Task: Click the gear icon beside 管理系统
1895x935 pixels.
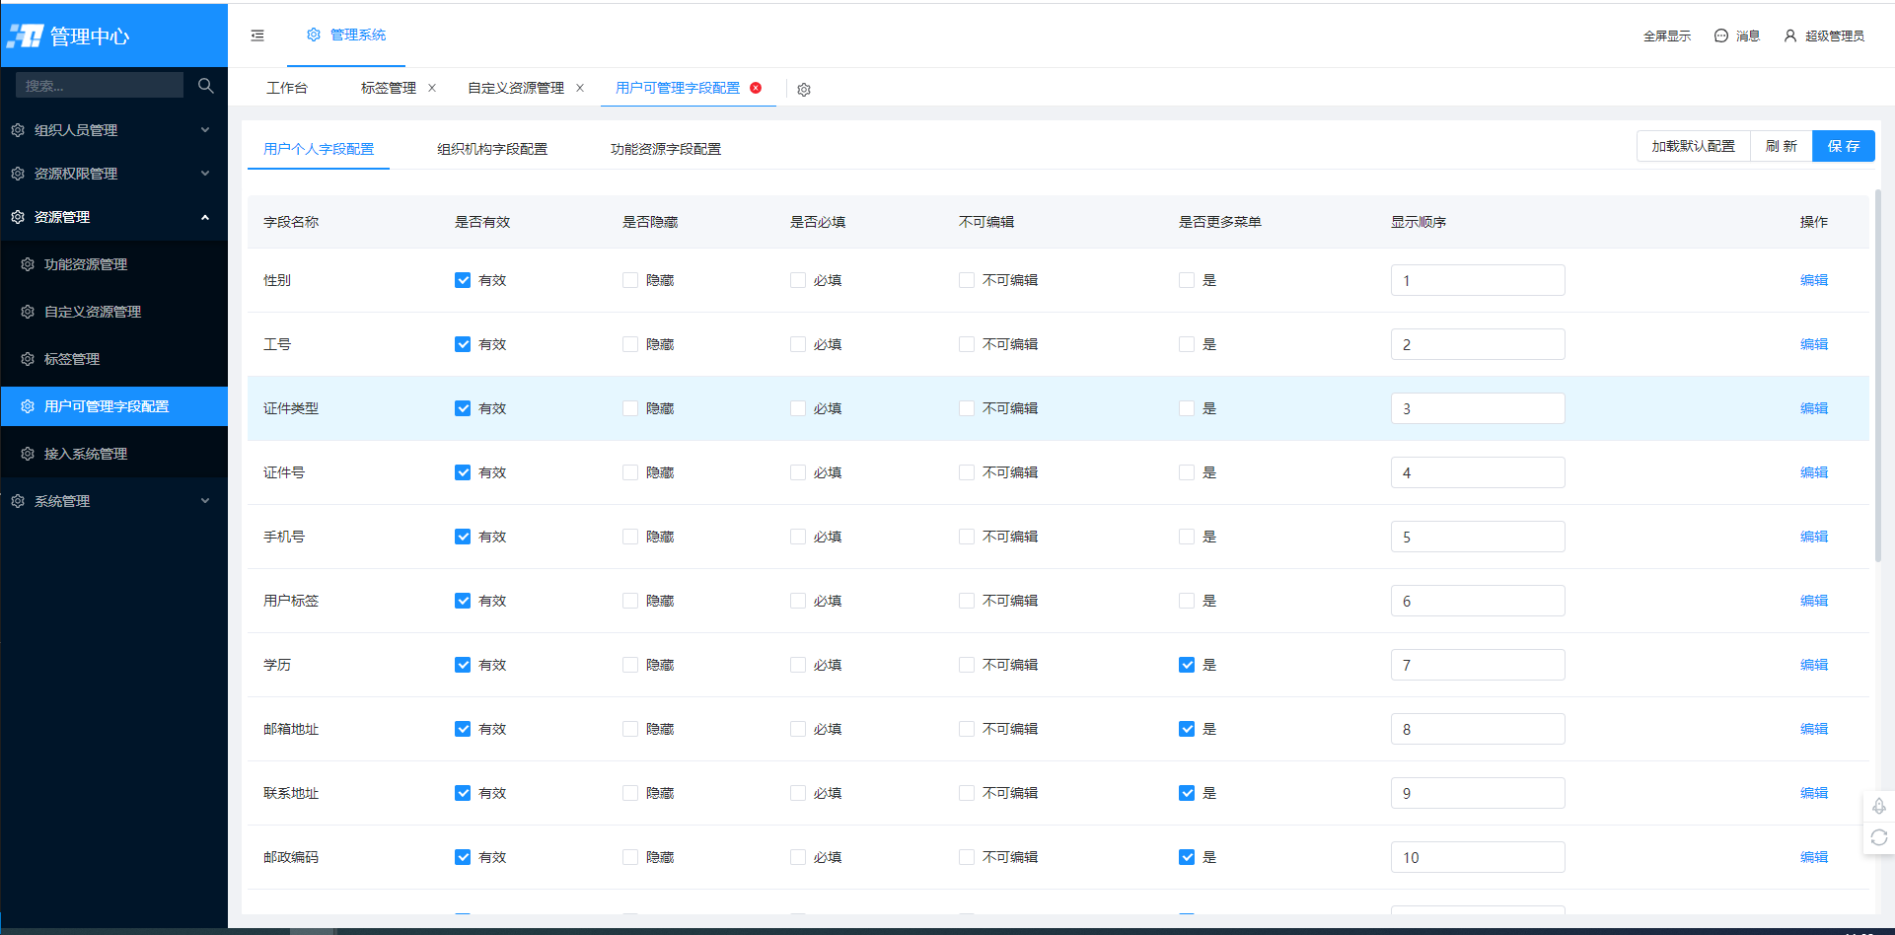Action: coord(314,35)
